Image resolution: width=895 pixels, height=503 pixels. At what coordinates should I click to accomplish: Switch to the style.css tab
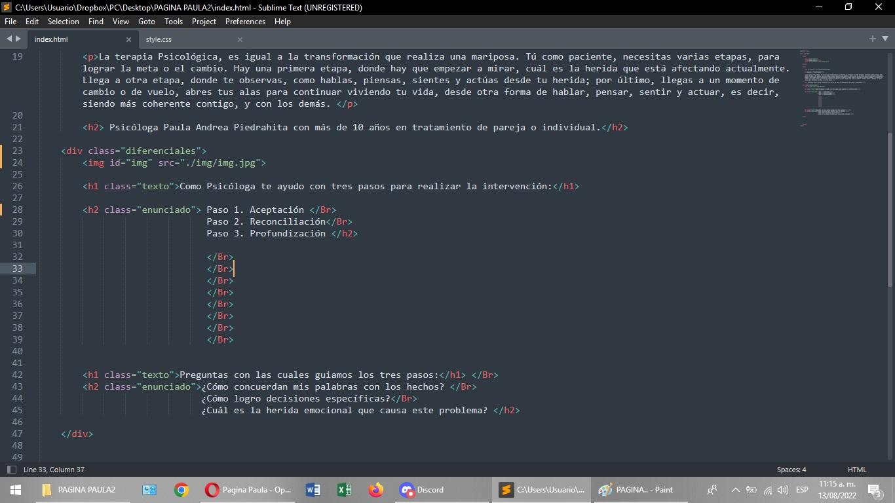click(x=159, y=39)
